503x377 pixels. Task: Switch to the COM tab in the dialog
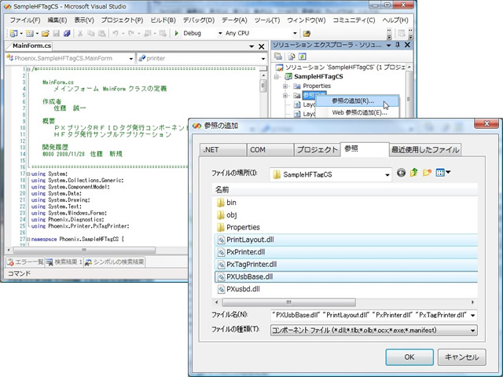pyautogui.click(x=270, y=150)
